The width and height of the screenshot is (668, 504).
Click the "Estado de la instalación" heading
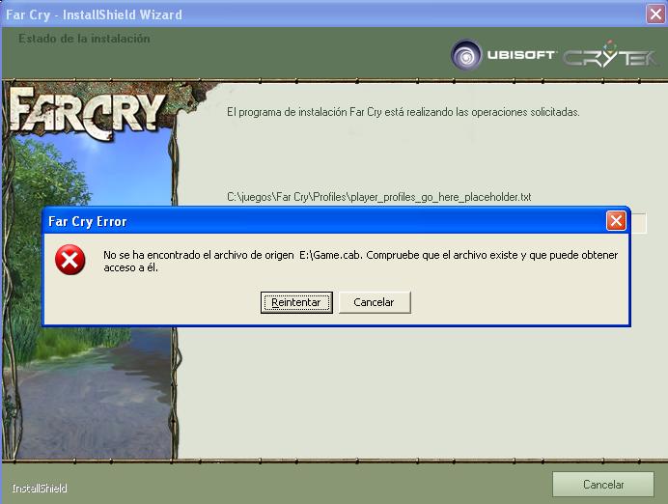[84, 39]
